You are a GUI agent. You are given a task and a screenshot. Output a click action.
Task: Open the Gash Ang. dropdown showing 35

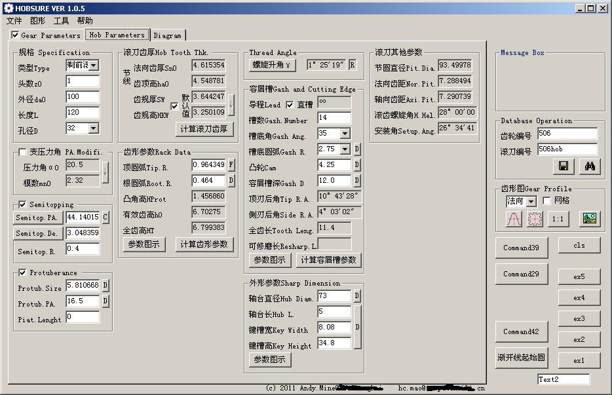345,134
